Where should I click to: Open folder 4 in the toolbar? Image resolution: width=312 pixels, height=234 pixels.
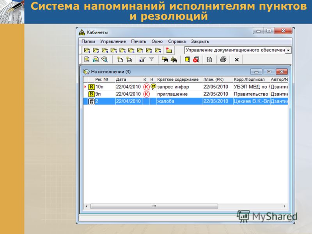[113, 50]
